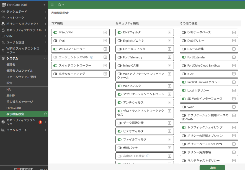Click the plus icon on VoIP row
The height and width of the screenshot is (170, 245).
(234, 107)
